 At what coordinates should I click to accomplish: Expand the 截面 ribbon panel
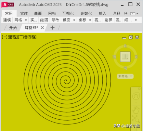67,20
